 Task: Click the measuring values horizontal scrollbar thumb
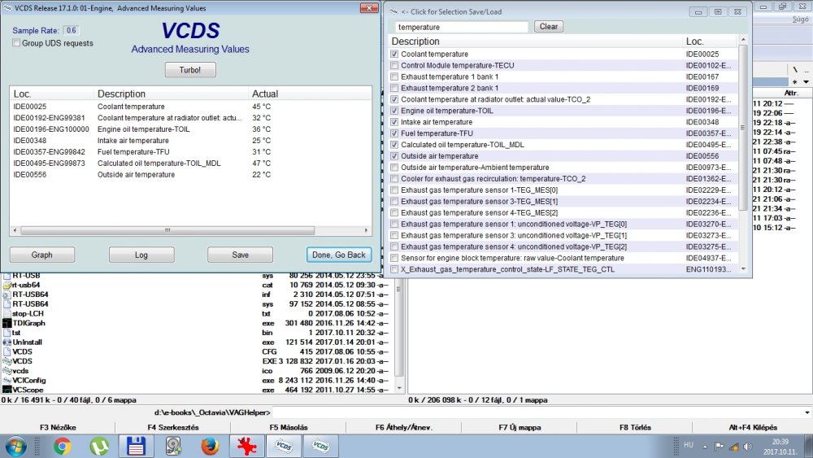[x=167, y=230]
